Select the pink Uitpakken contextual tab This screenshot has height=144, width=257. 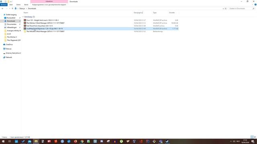click(x=49, y=2)
